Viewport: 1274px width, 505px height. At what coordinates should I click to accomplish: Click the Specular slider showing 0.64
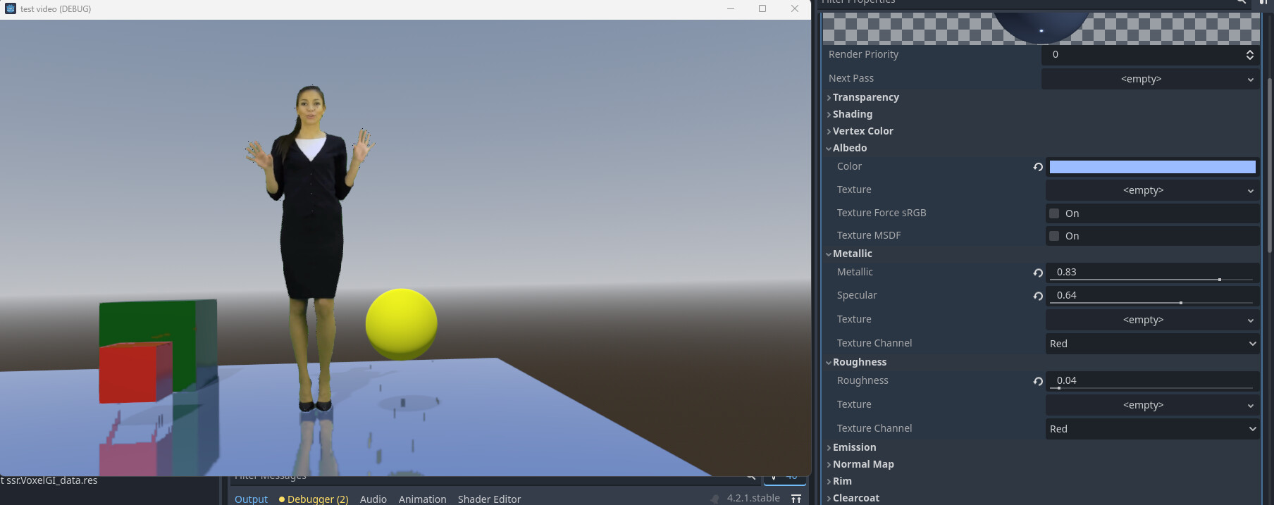click(1153, 296)
